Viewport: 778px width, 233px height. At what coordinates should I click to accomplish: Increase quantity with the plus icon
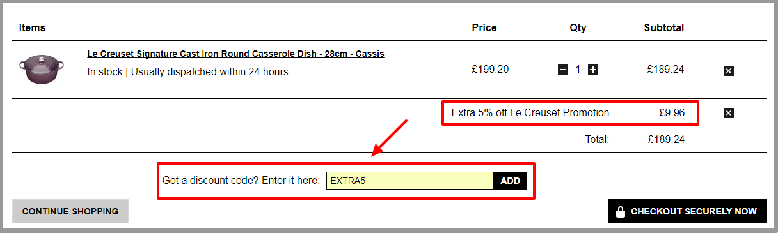(593, 70)
